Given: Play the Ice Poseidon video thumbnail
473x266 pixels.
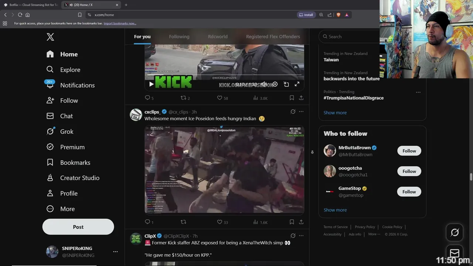Looking at the screenshot, I should pos(224,170).
